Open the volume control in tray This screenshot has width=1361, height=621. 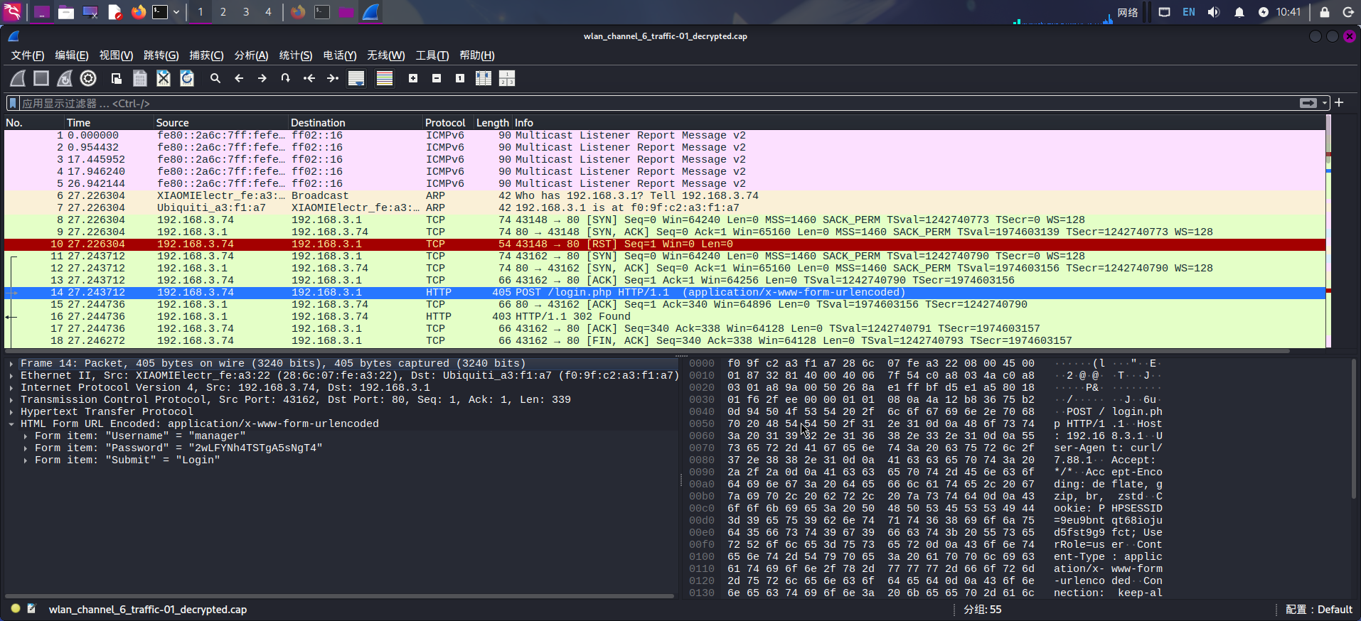tap(1214, 12)
